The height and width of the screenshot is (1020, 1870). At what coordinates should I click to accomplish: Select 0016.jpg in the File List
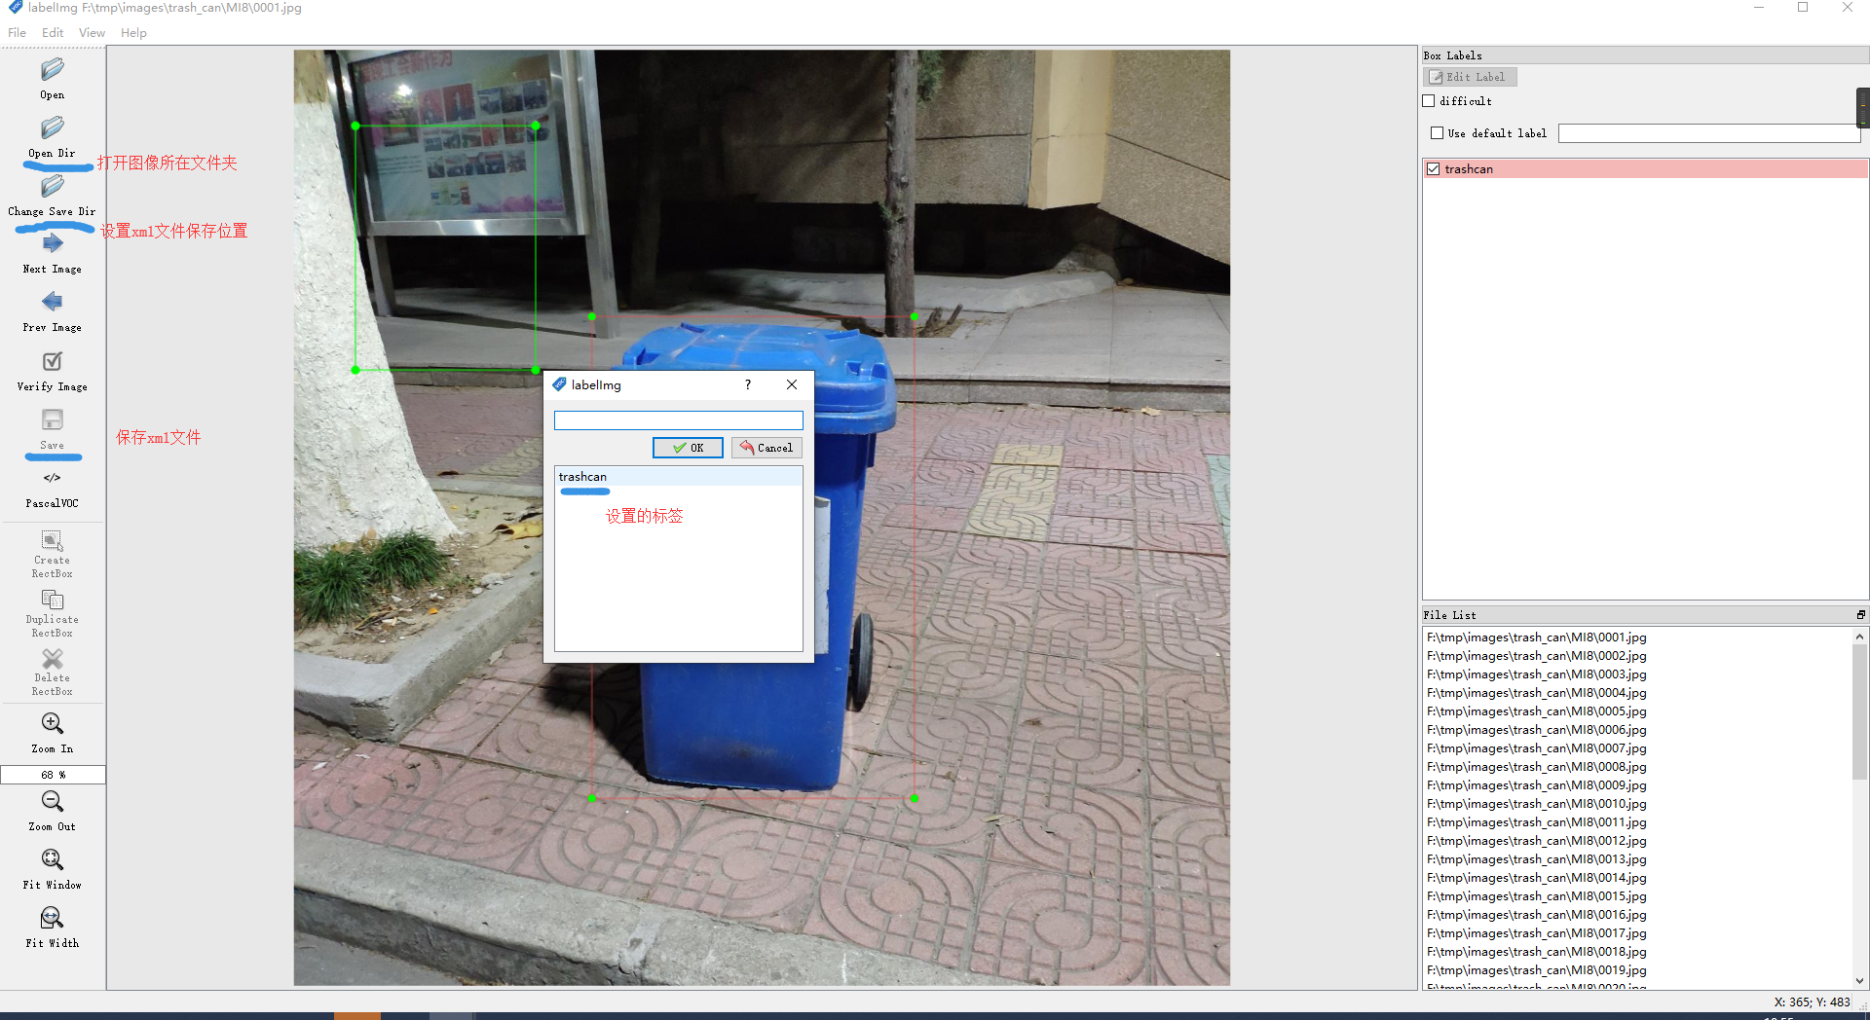click(x=1537, y=915)
